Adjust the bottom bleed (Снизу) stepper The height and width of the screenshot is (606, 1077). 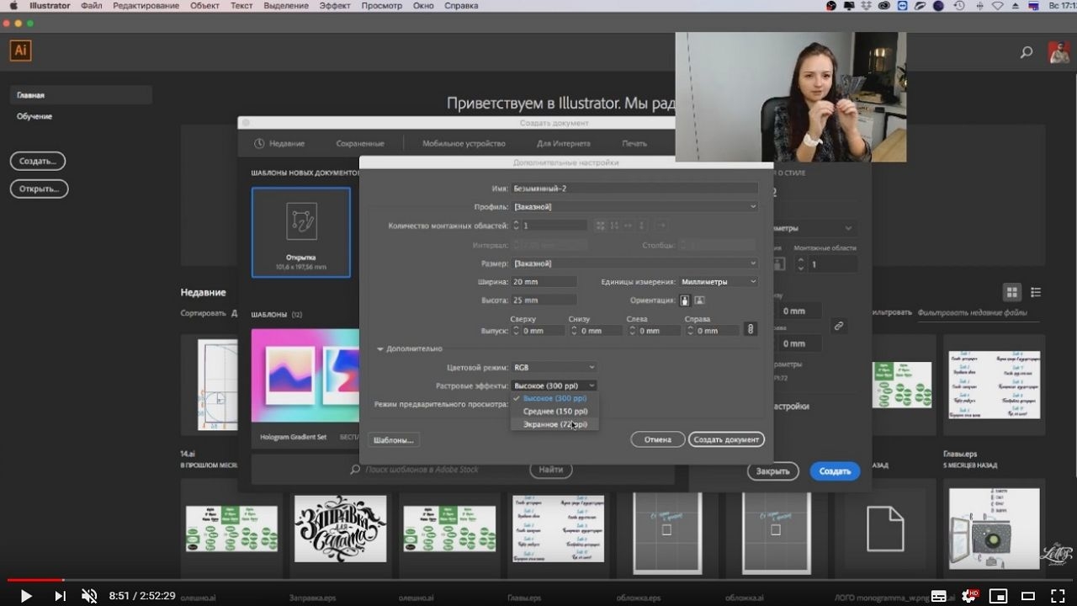pos(575,331)
